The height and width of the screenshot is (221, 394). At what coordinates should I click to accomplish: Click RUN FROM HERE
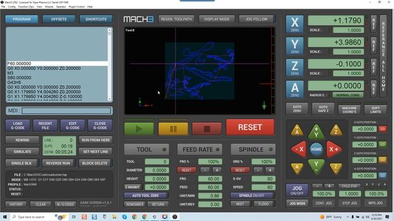(95, 140)
